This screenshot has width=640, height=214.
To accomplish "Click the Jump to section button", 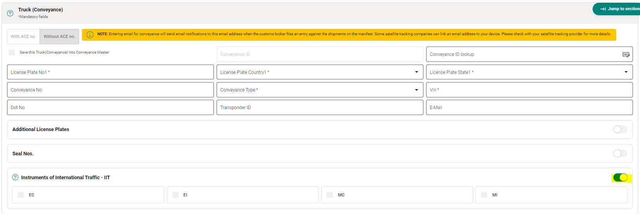I will click(618, 9).
